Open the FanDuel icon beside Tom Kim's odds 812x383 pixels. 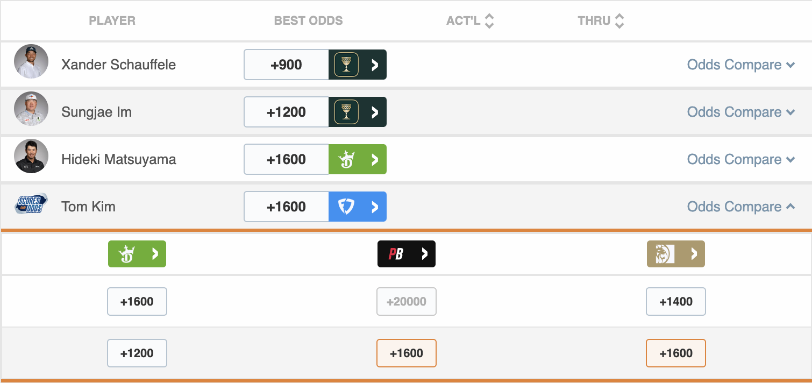pyautogui.click(x=358, y=207)
